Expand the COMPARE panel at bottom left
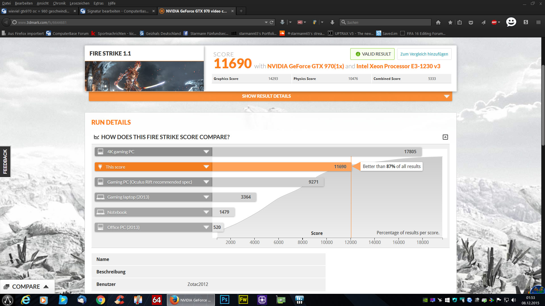This screenshot has width=545, height=306. coord(26,287)
